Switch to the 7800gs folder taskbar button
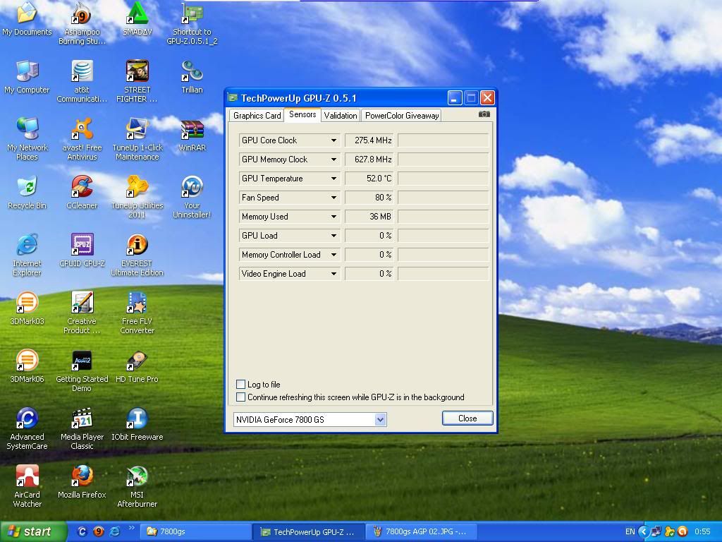The image size is (722, 542). pos(196,531)
